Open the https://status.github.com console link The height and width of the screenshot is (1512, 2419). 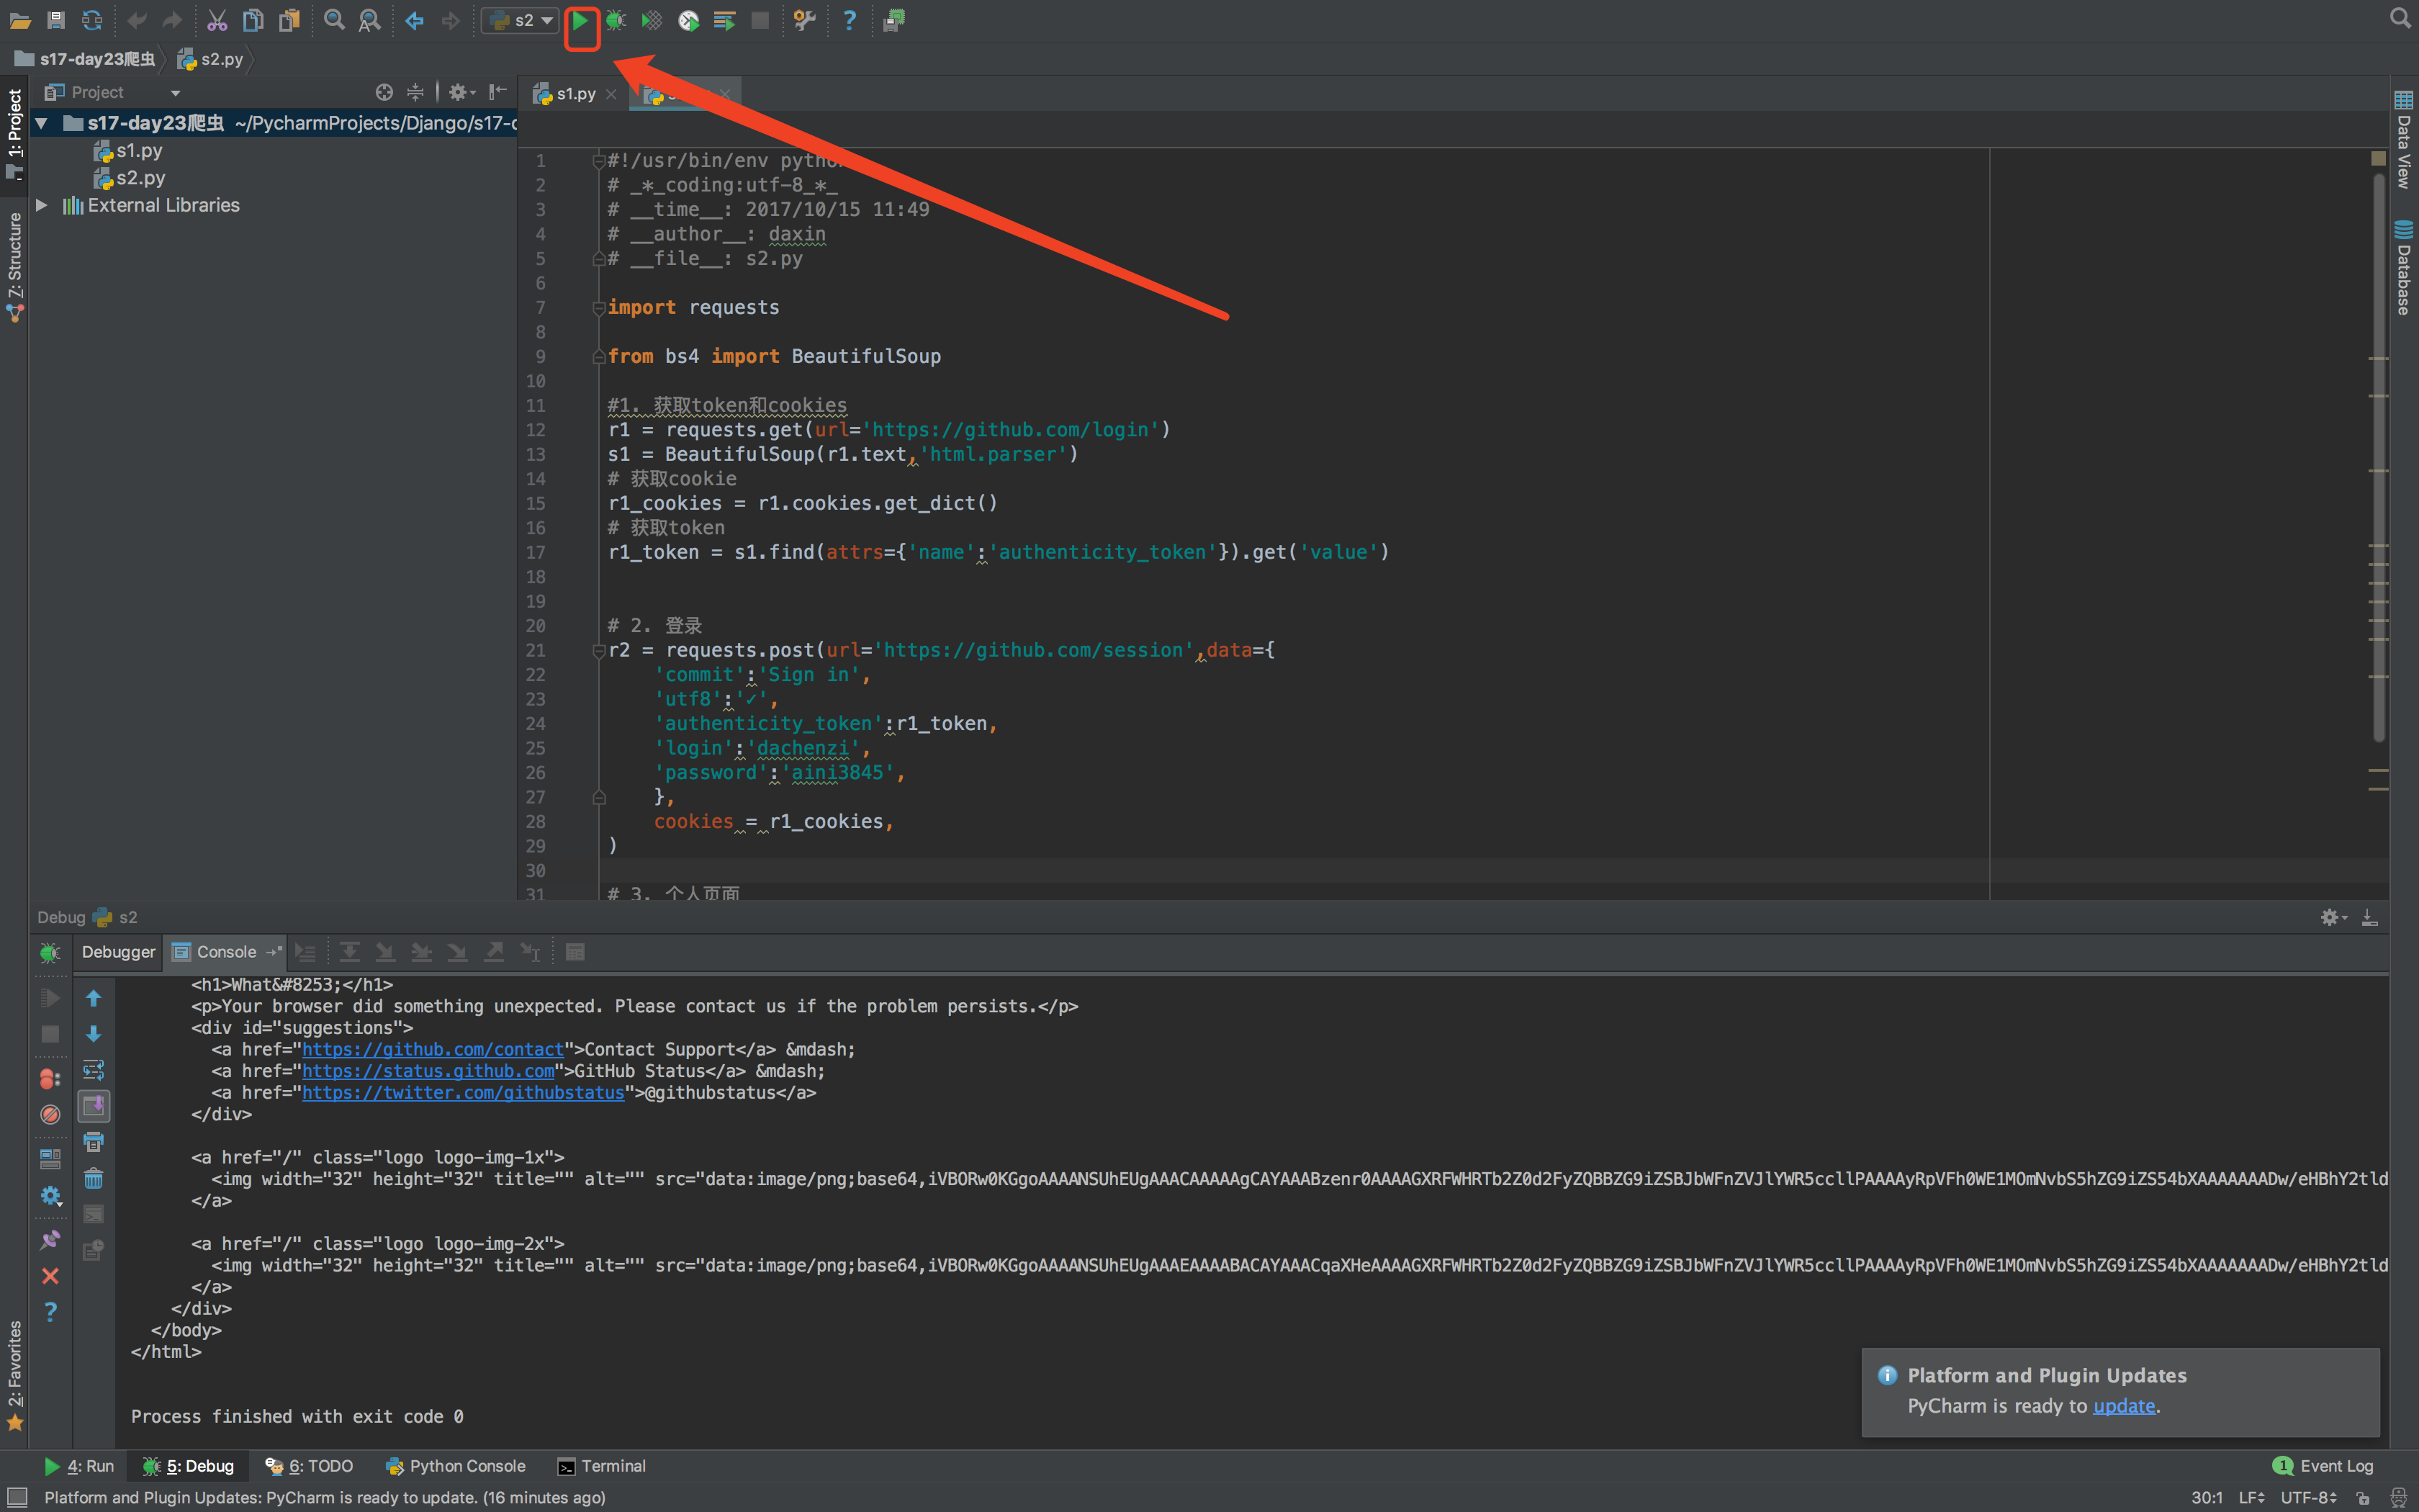(428, 1071)
